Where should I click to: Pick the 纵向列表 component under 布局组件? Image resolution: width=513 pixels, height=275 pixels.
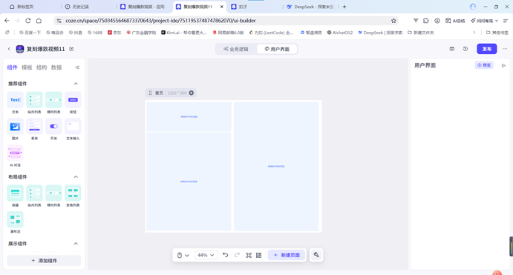click(34, 193)
